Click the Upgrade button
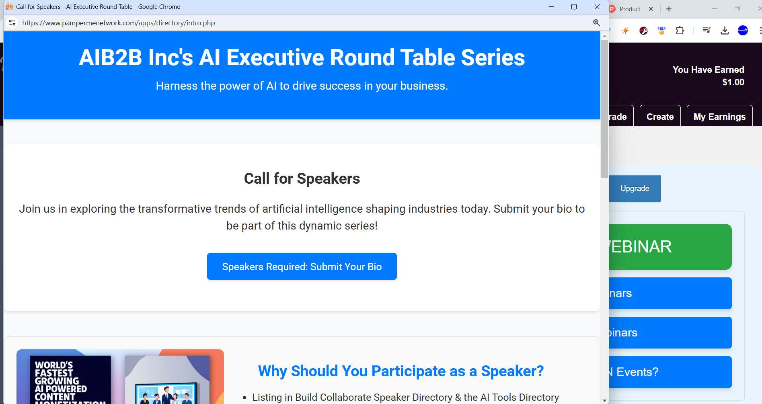This screenshot has height=404, width=762. coord(635,189)
